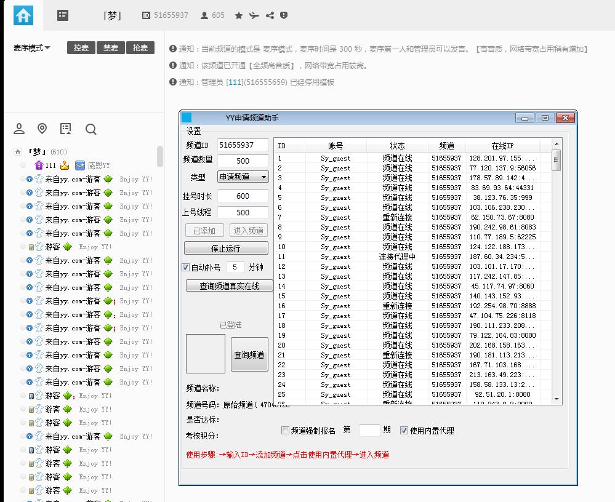Screen dimensions: 615x502
Task: Click the home icon tab
Action: [23, 15]
